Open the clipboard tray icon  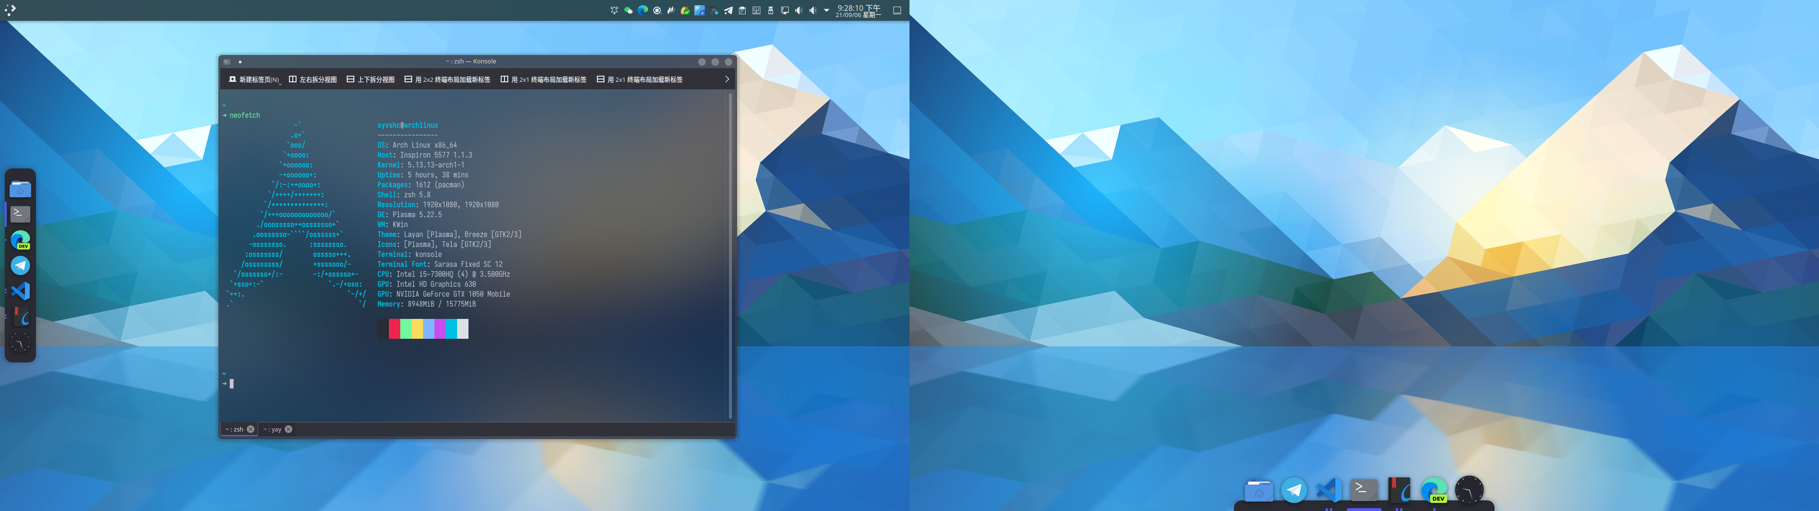coord(742,10)
